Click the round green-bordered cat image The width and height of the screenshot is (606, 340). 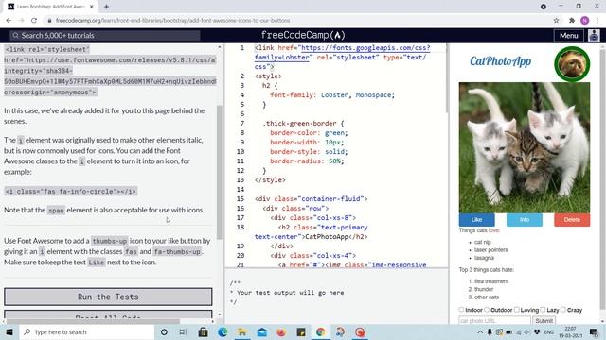point(572,64)
